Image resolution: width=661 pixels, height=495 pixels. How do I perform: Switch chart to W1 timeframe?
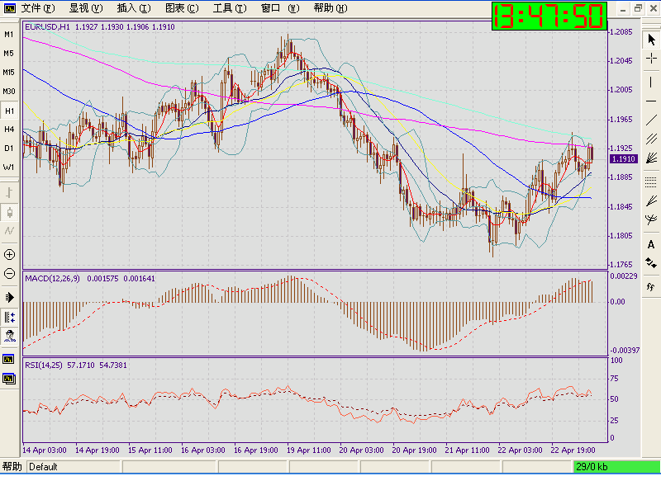[x=9, y=167]
